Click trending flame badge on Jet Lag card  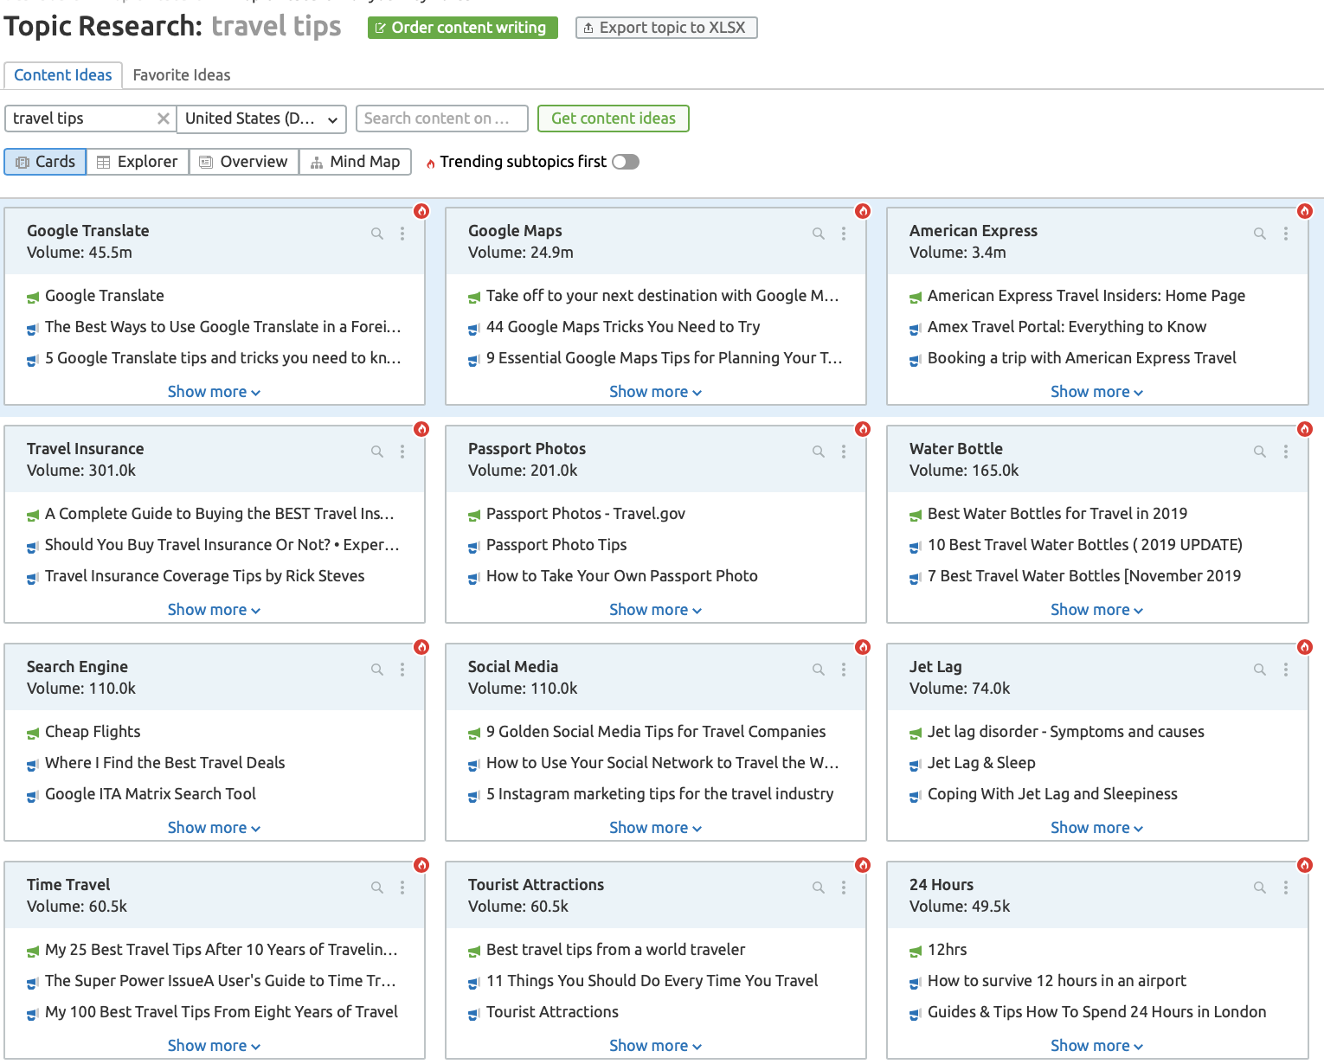coord(1305,647)
